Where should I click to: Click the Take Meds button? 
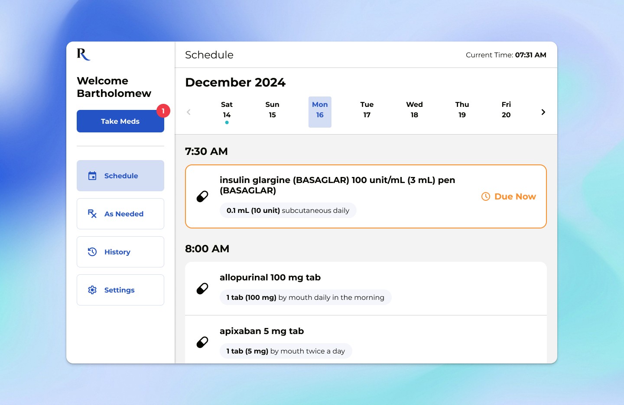tap(120, 121)
